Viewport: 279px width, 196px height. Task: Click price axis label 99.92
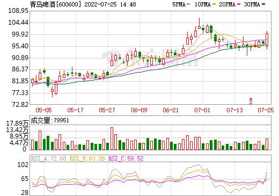tap(20, 34)
